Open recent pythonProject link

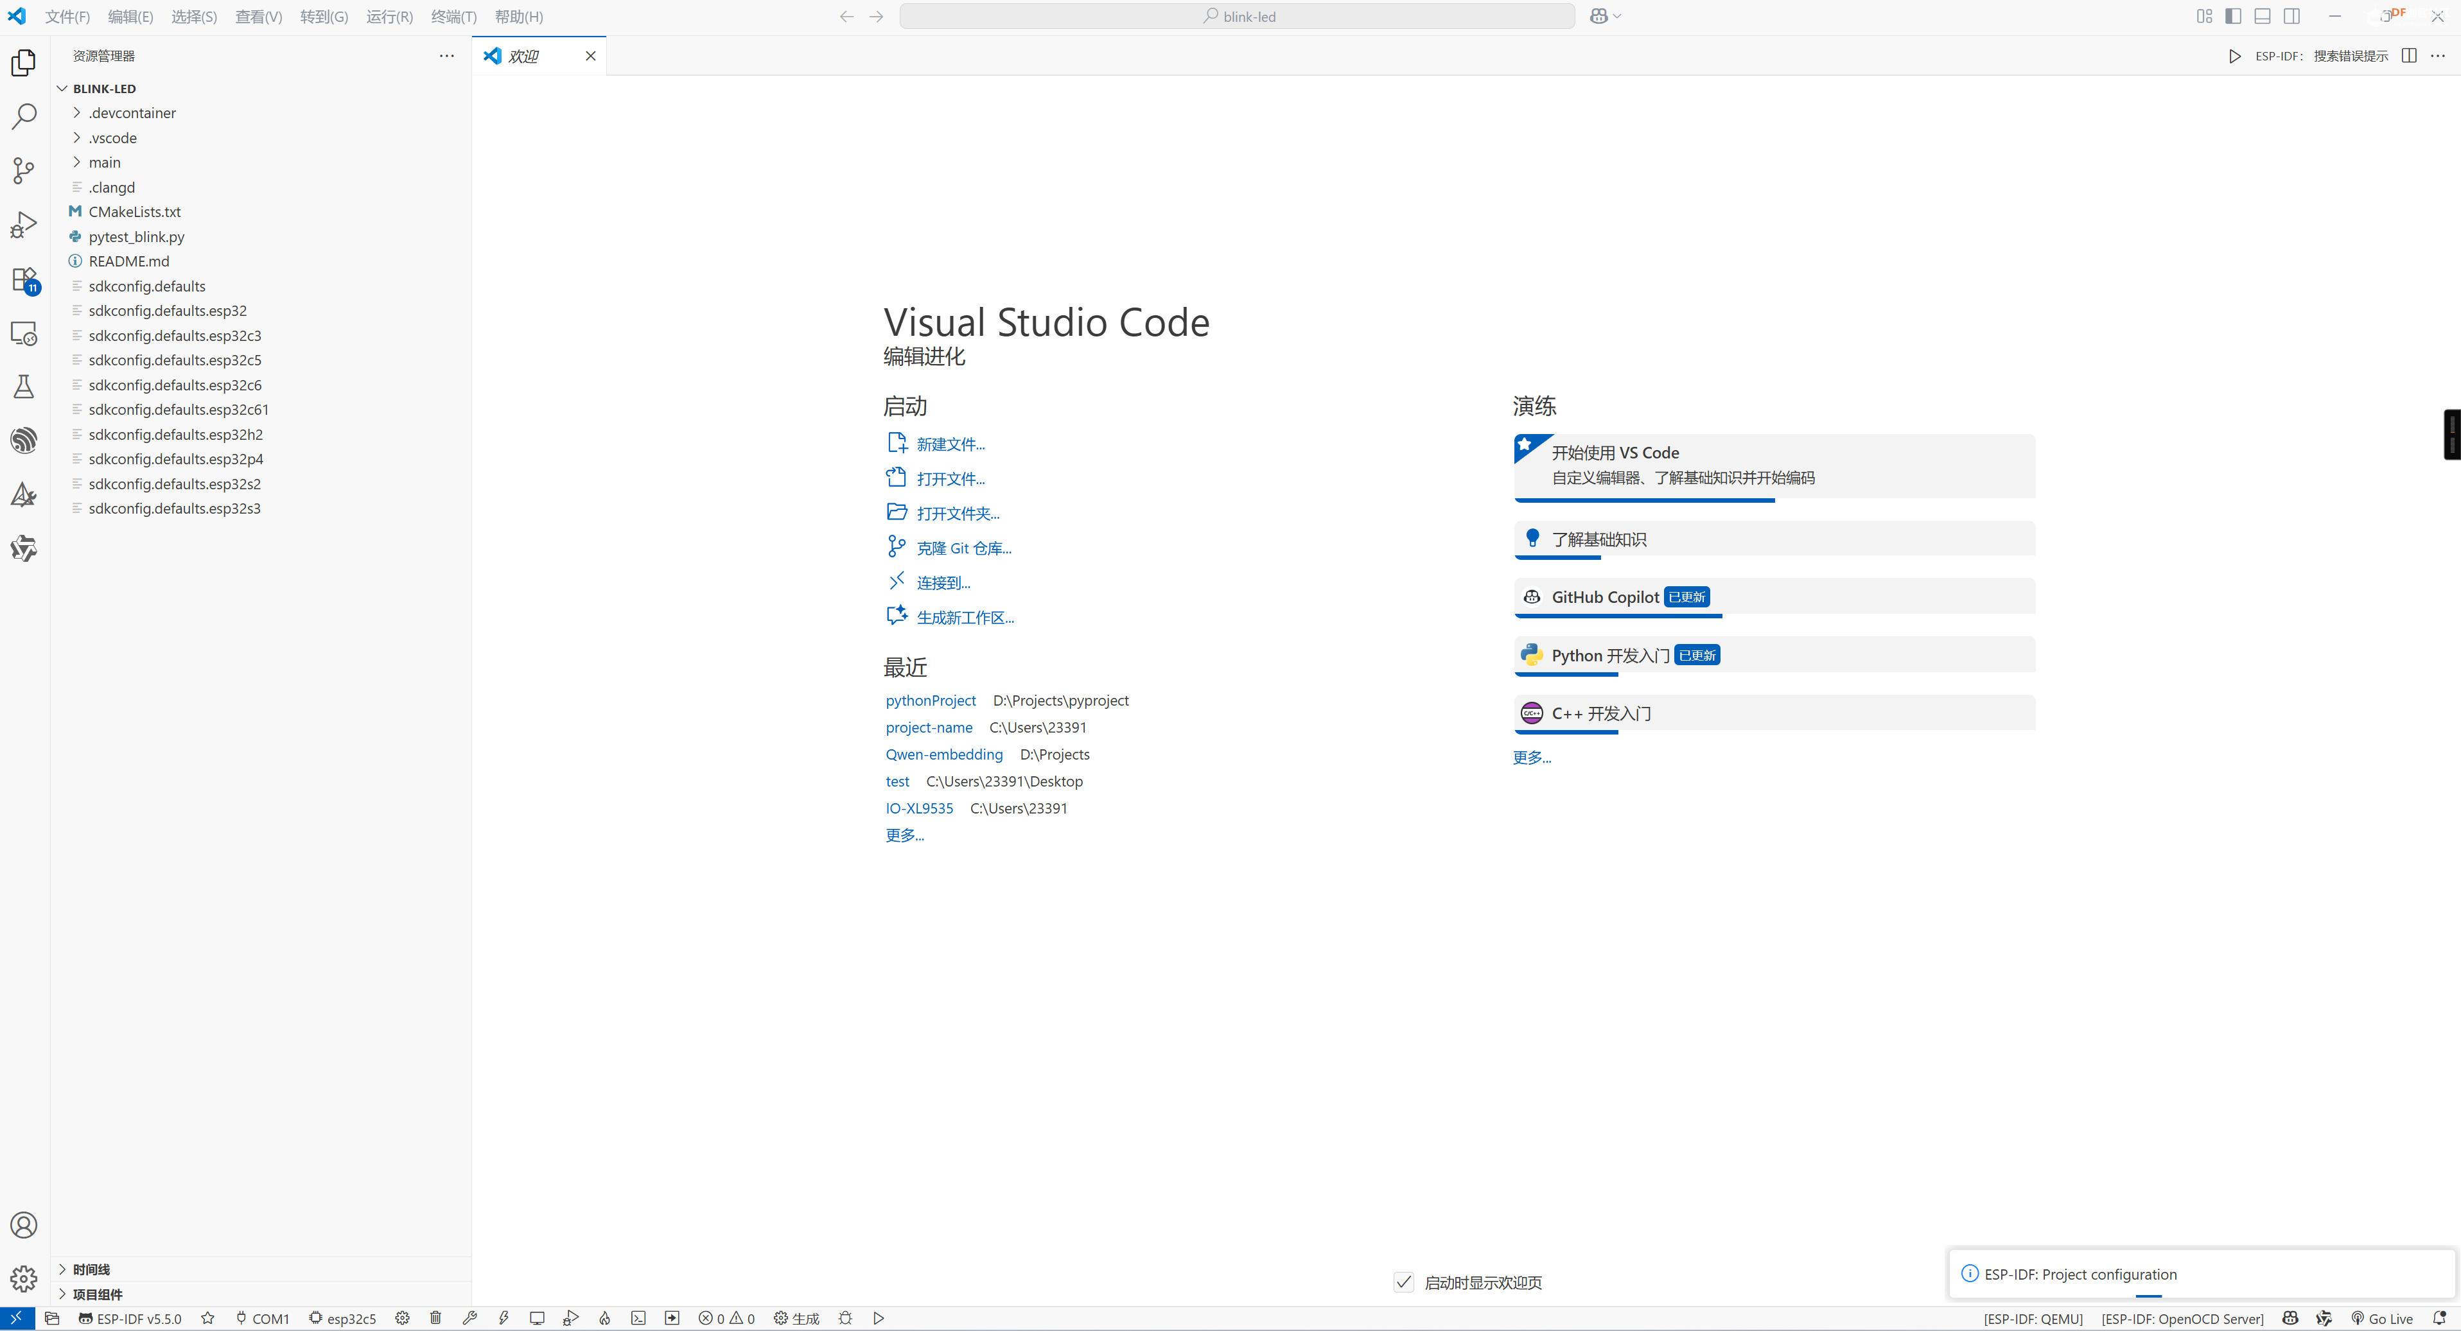click(x=929, y=700)
